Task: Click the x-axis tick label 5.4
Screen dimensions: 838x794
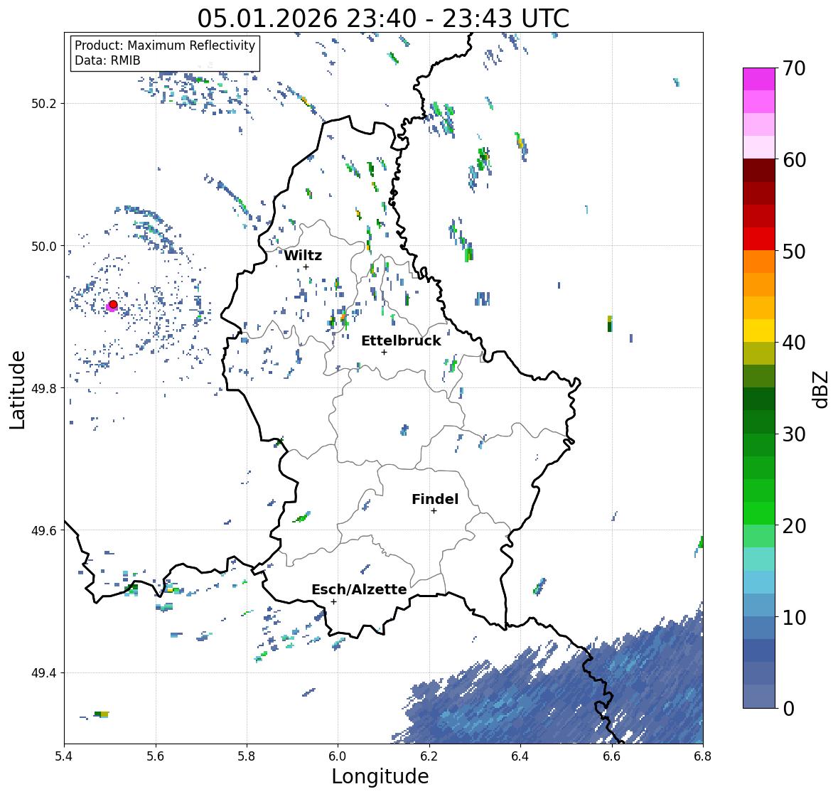Action: (64, 756)
